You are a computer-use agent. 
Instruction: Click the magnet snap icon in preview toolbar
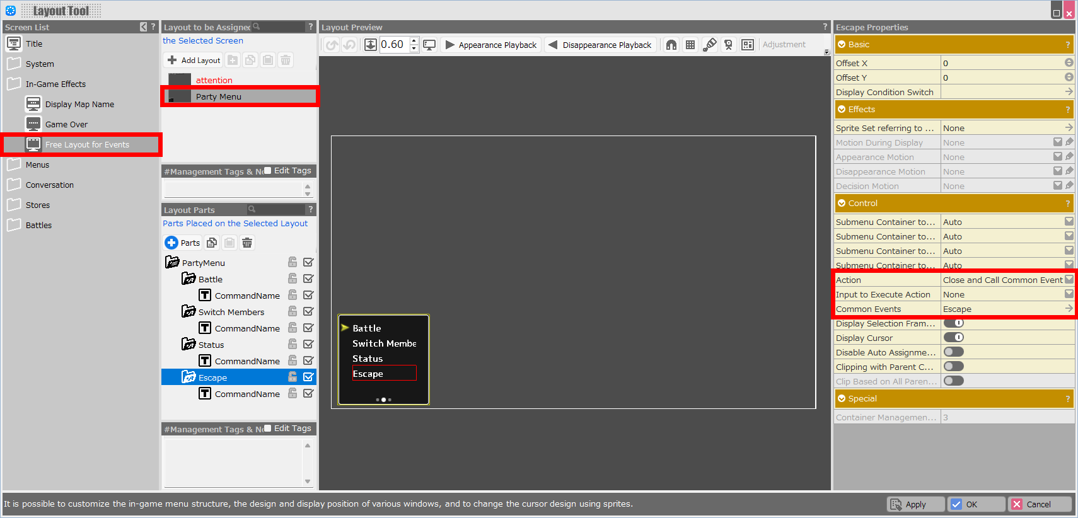pyautogui.click(x=671, y=45)
